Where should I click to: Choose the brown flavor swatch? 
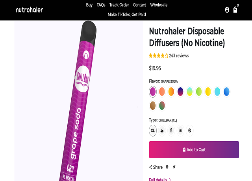(x=153, y=105)
